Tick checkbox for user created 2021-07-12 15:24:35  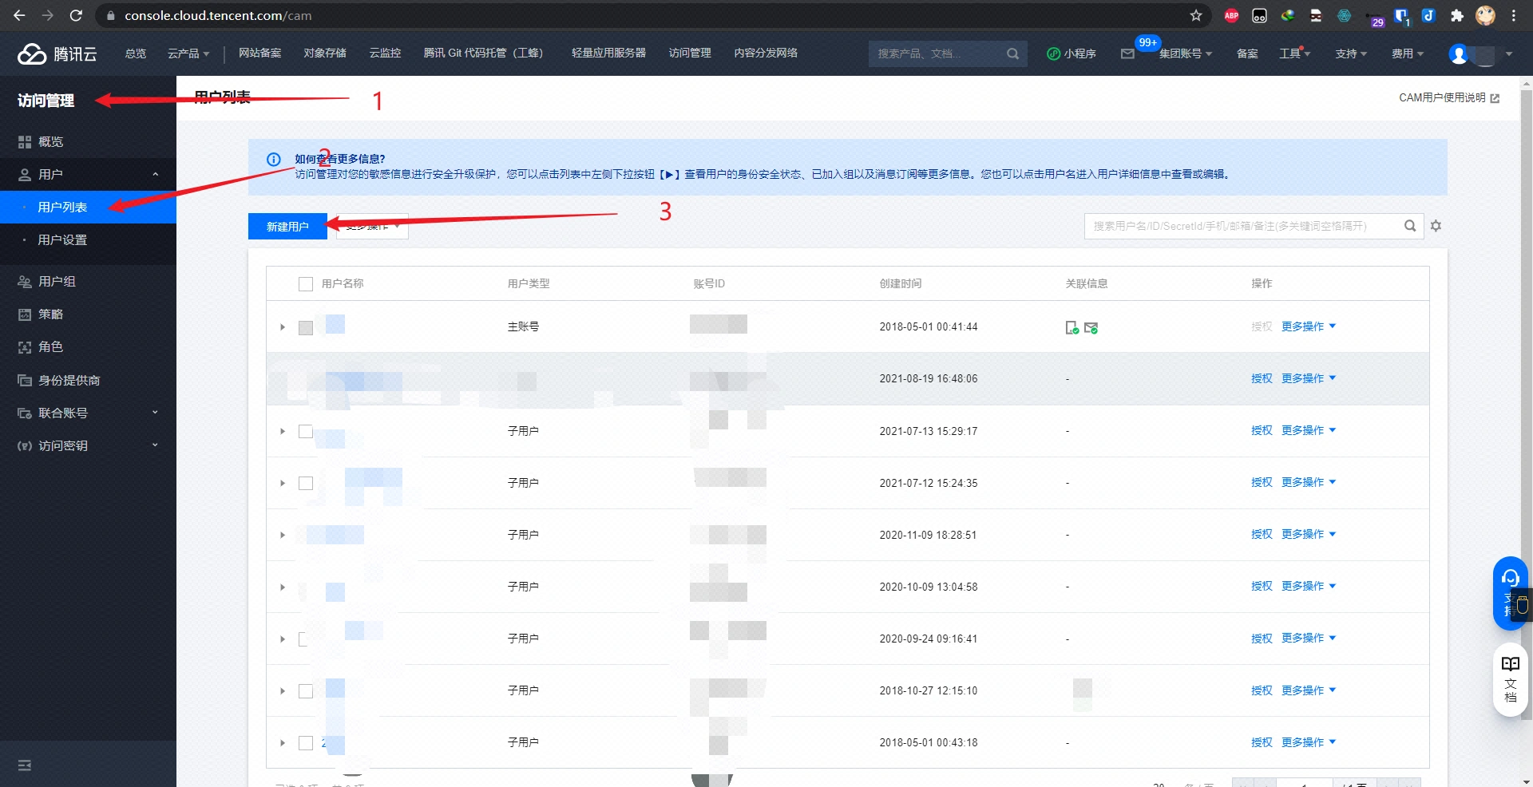click(x=306, y=483)
